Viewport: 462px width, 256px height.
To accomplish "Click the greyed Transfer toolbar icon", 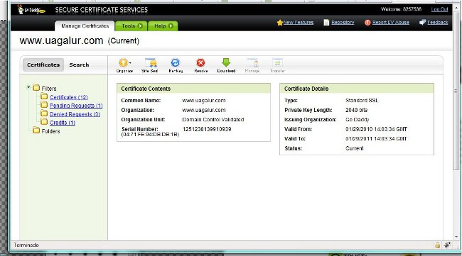I will click(277, 62).
